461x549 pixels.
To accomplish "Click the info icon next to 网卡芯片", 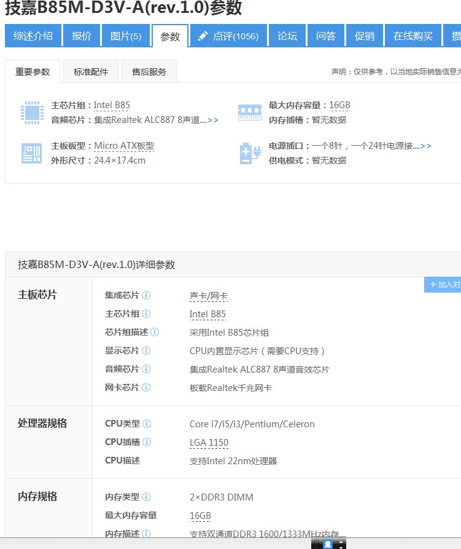I will point(146,387).
